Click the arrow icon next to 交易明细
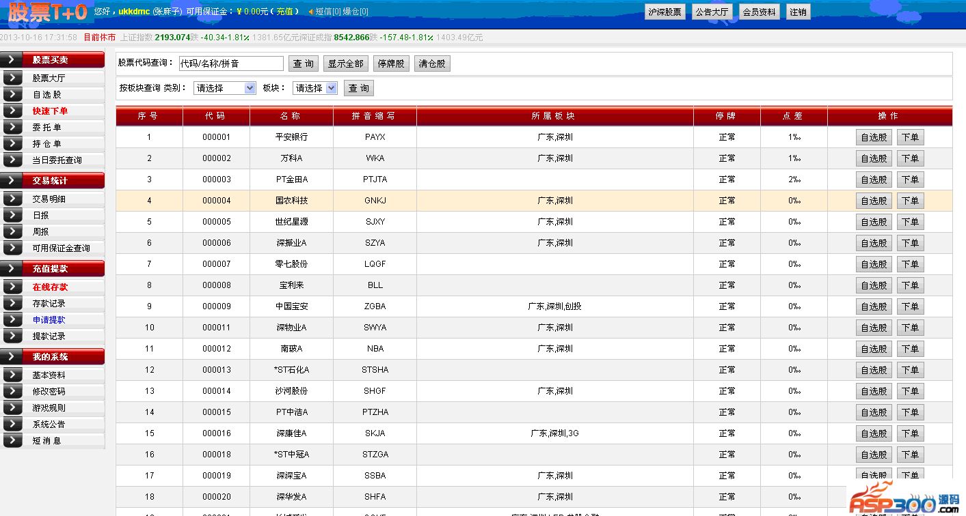 click(12, 199)
